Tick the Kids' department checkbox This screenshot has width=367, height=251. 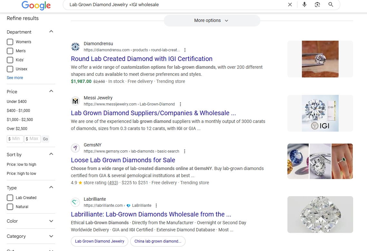point(10,60)
